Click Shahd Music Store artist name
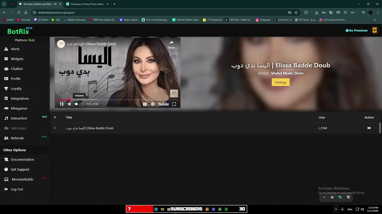This screenshot has height=214, width=382. (x=287, y=73)
